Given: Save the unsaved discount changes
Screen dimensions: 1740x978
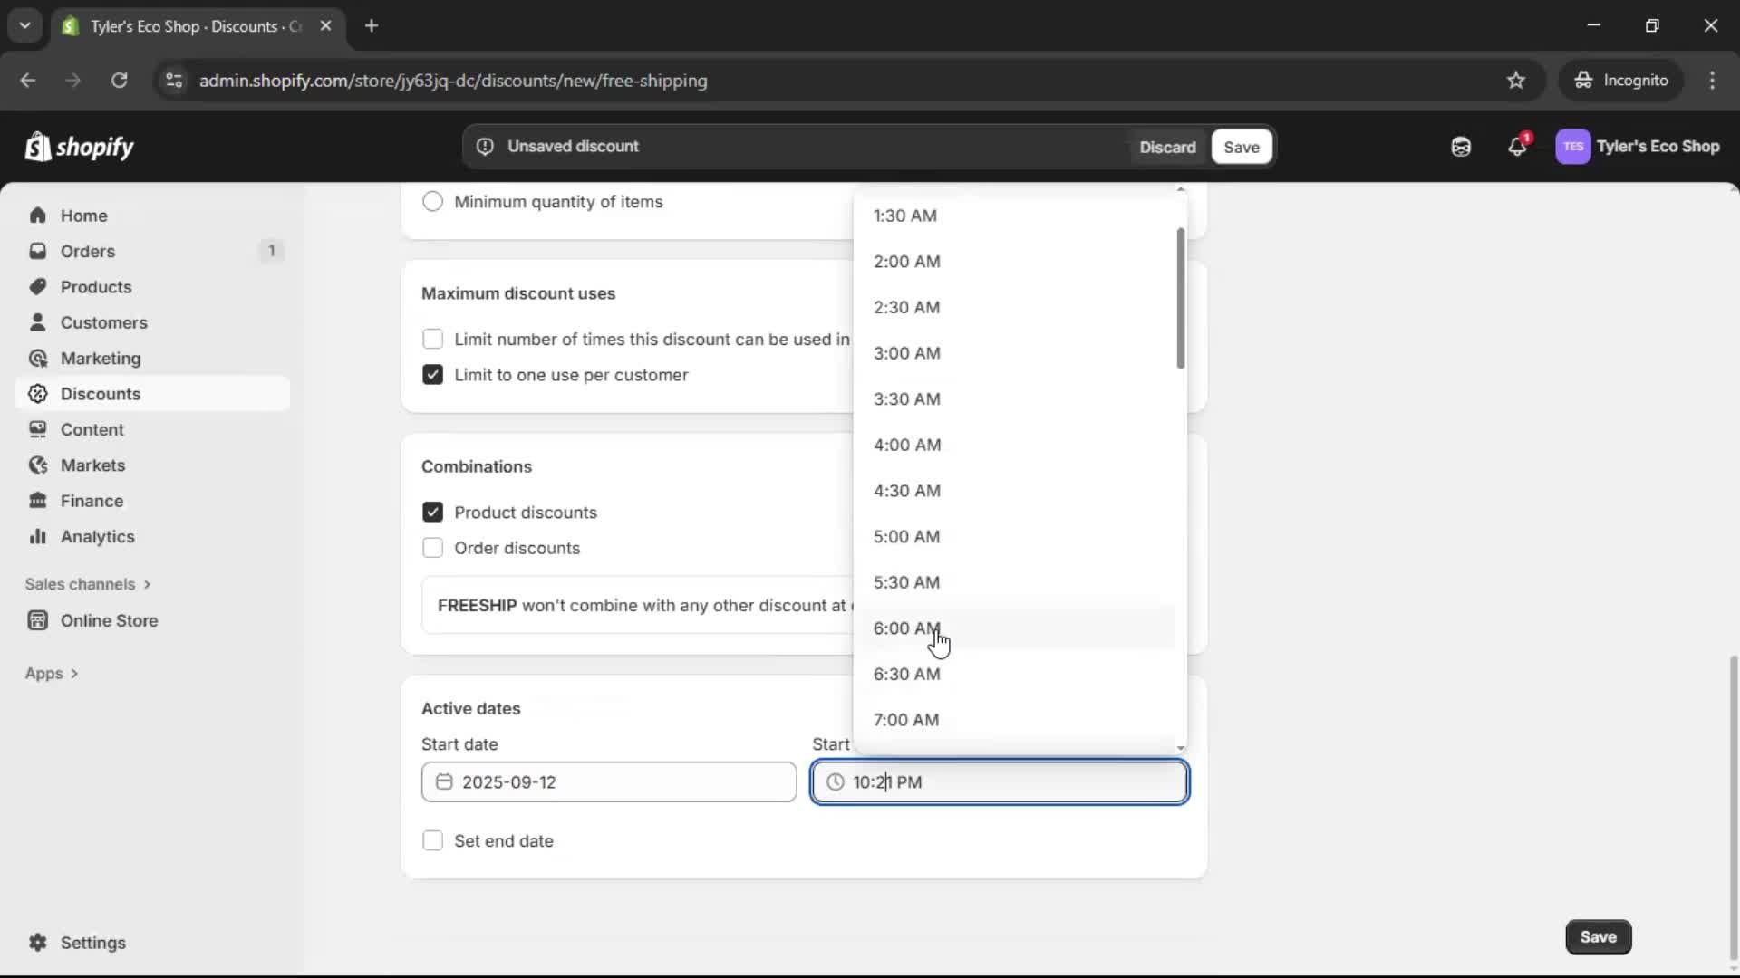Looking at the screenshot, I should click(x=1241, y=146).
